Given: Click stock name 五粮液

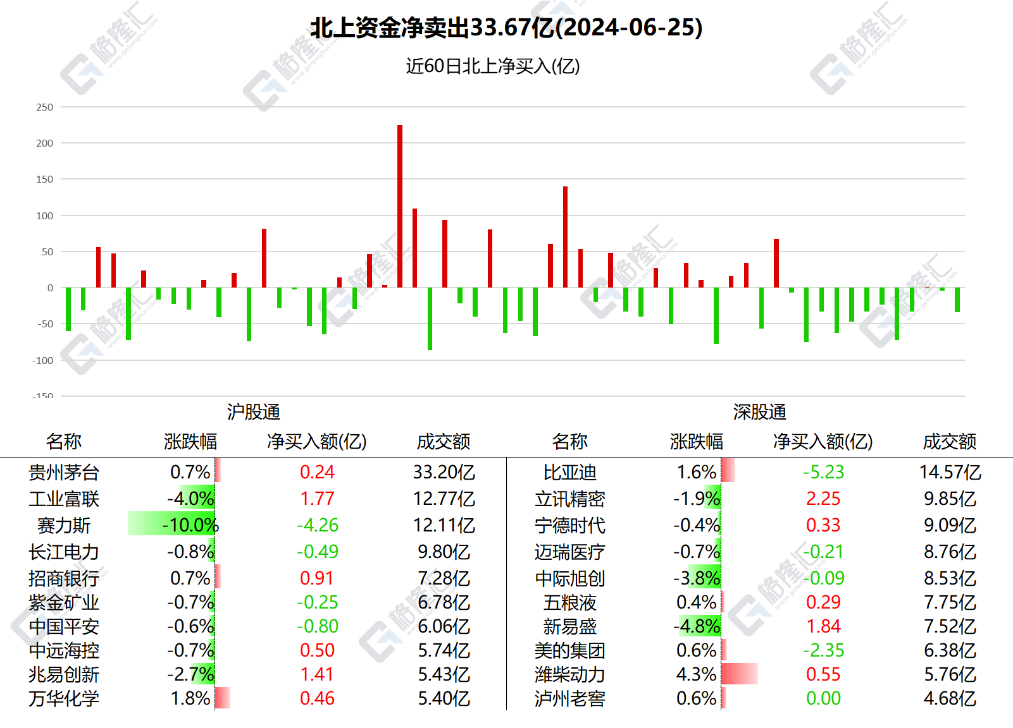Looking at the screenshot, I should (x=570, y=602).
